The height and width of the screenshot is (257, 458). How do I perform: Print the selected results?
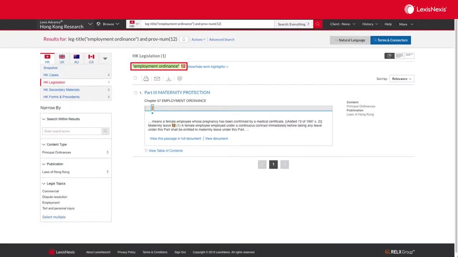pos(146,79)
